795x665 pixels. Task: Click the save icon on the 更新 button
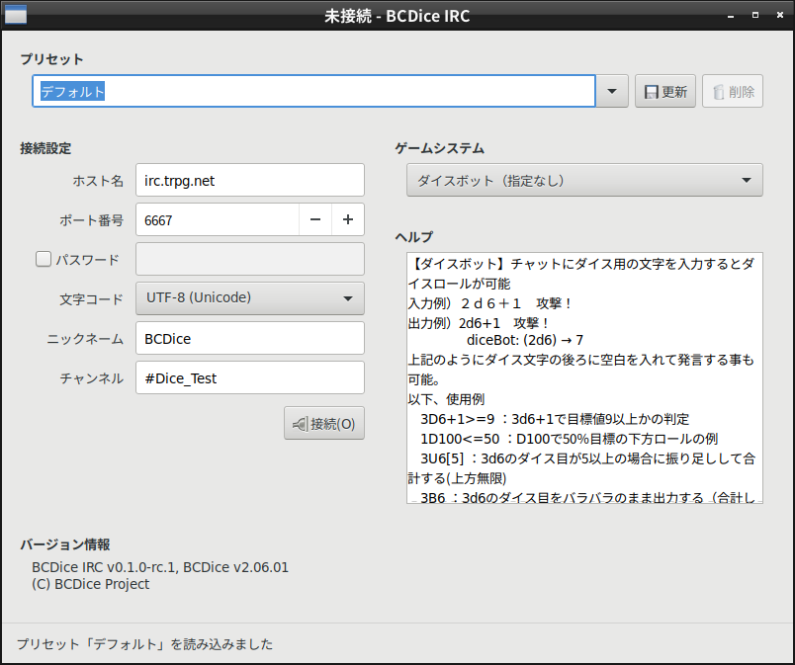pos(651,92)
